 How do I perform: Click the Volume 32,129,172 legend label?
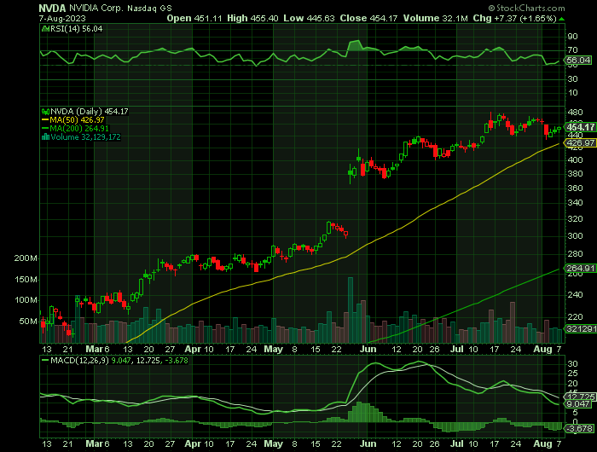85,137
